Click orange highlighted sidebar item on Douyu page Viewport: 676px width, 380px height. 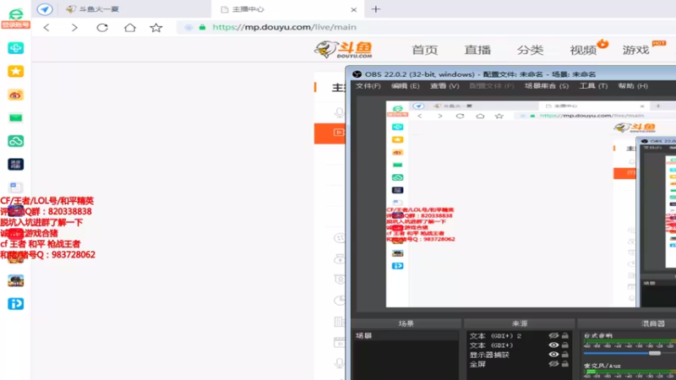point(330,133)
